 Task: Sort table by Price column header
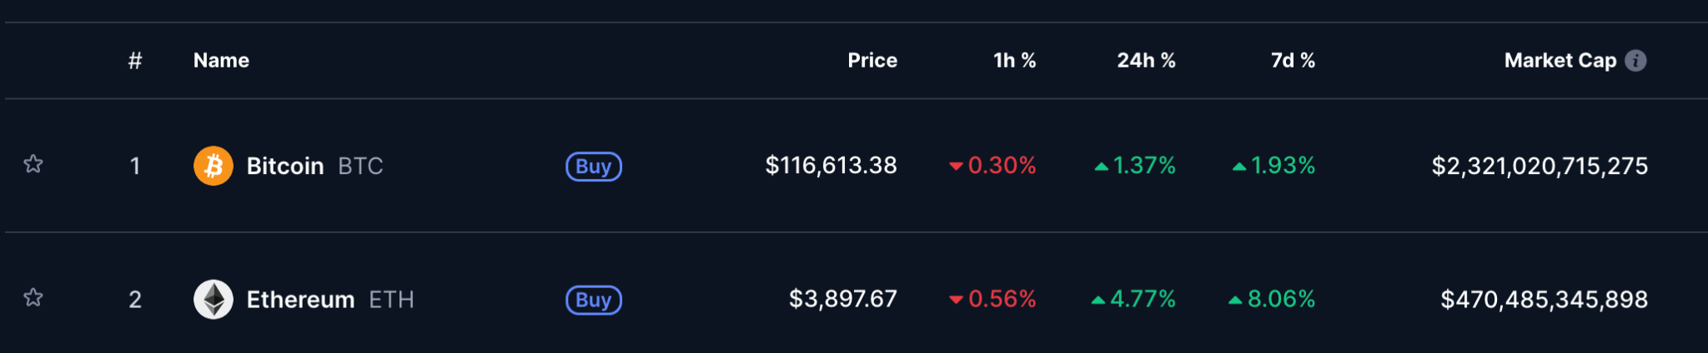[872, 61]
